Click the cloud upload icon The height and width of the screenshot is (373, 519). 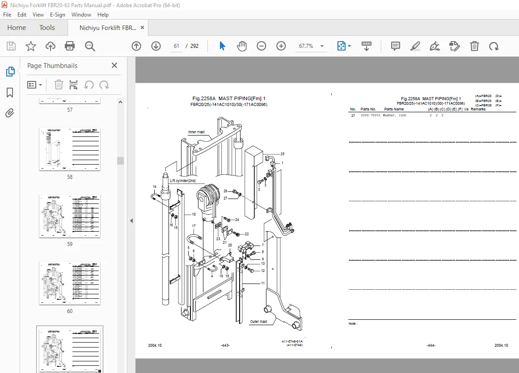tap(51, 46)
